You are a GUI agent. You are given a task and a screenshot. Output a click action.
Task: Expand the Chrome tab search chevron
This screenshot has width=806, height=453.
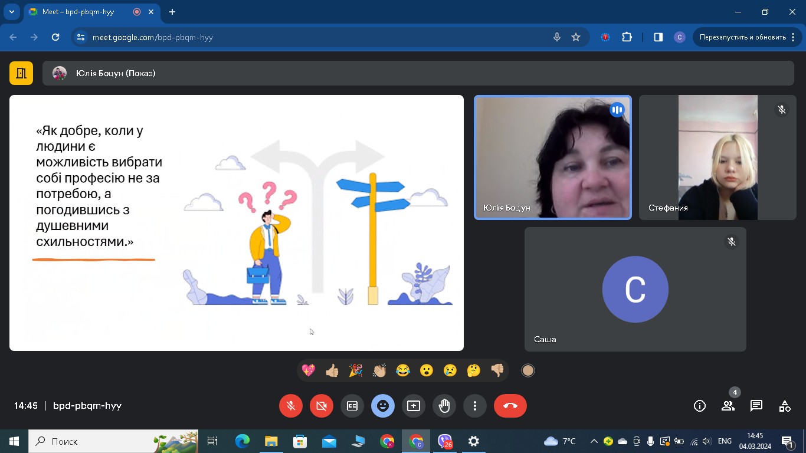pyautogui.click(x=11, y=12)
